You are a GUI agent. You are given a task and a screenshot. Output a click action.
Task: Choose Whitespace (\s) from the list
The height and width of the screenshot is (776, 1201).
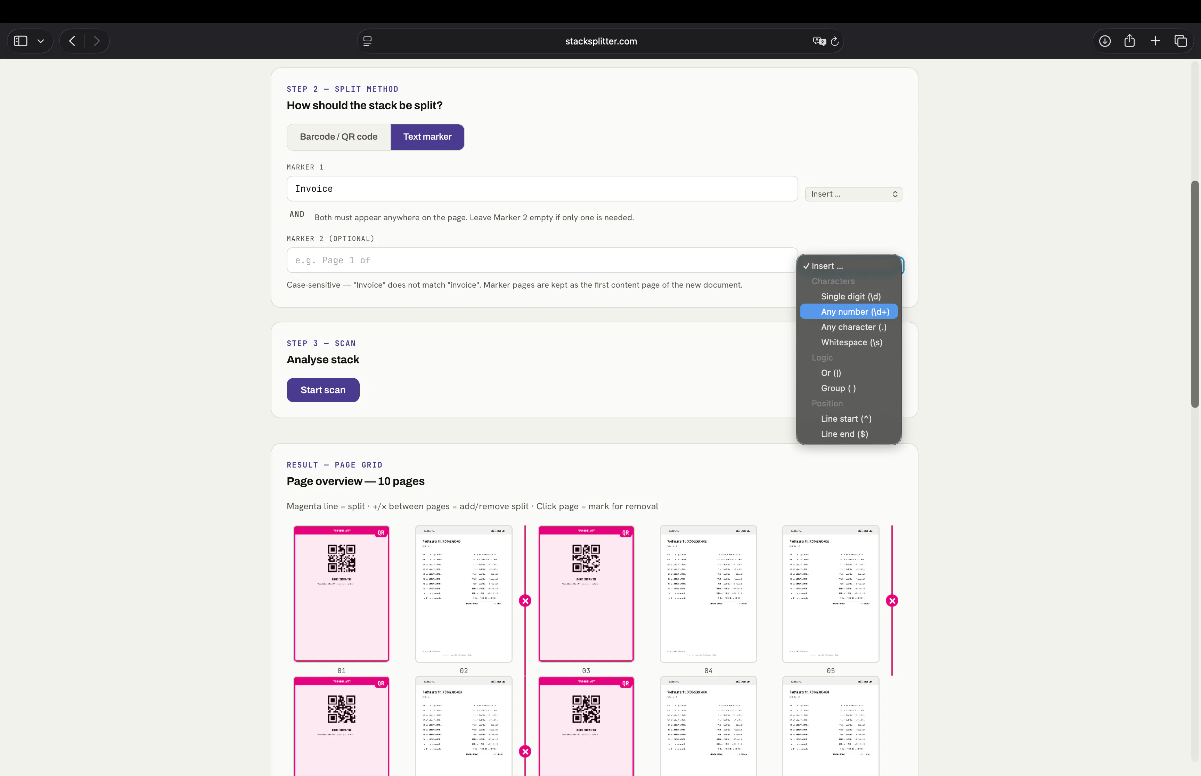coord(849,342)
